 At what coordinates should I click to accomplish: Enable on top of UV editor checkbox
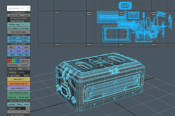(8, 18)
